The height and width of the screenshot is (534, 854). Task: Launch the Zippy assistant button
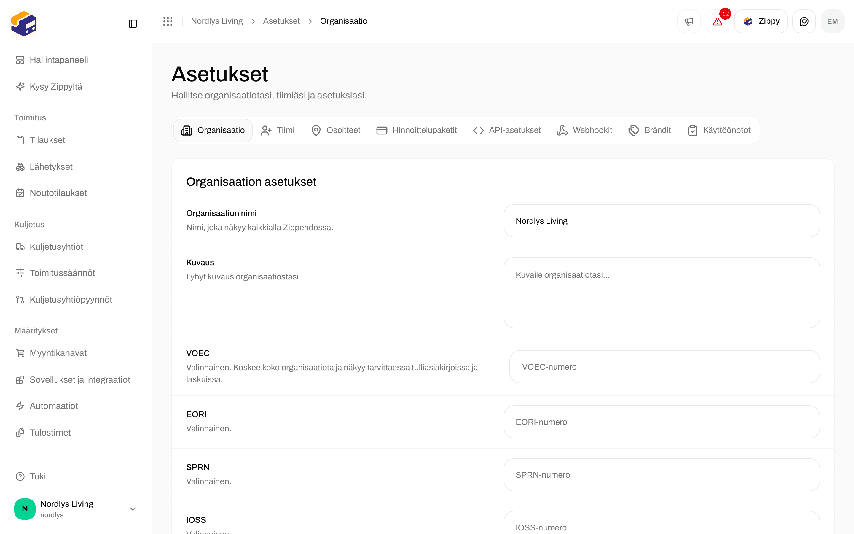[x=761, y=21]
